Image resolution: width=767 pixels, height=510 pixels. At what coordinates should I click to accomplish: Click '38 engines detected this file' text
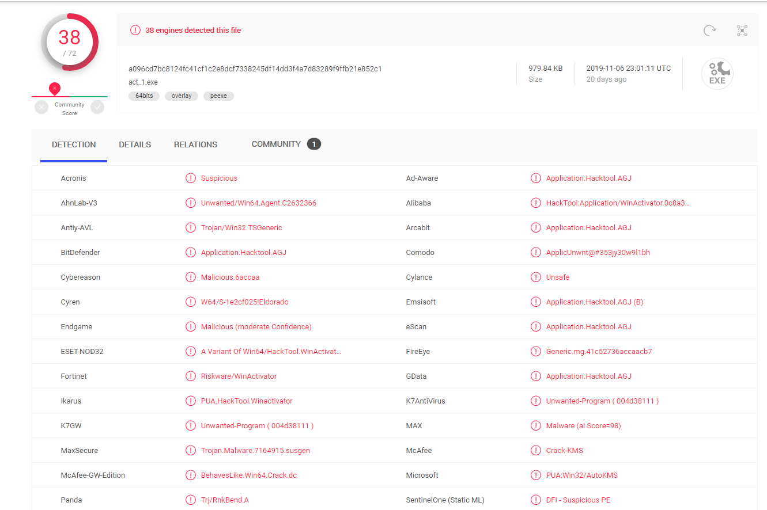[x=193, y=30]
